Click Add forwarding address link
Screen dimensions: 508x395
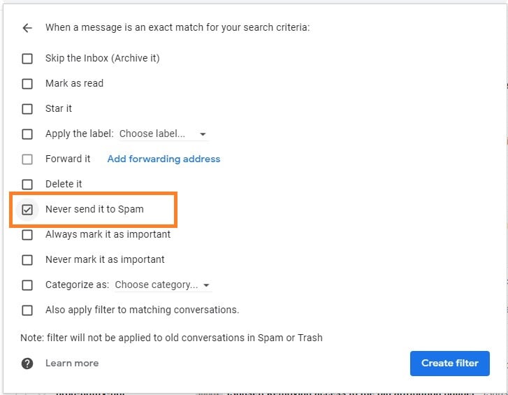pos(164,159)
